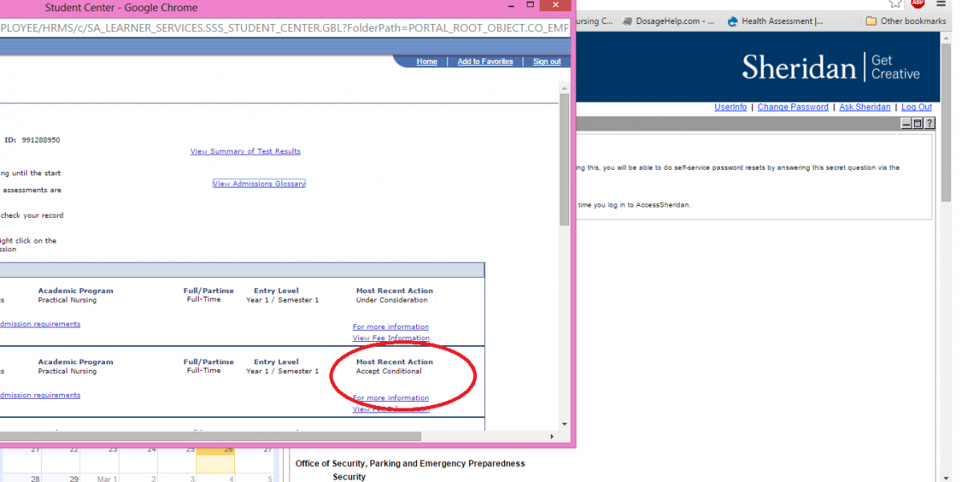Open the Adblock Plus extension icon
Viewport: 962px width, 482px height.
click(x=918, y=3)
